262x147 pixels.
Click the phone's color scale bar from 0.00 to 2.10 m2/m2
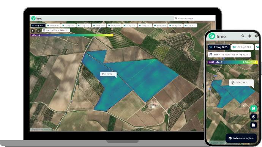coord(233,62)
